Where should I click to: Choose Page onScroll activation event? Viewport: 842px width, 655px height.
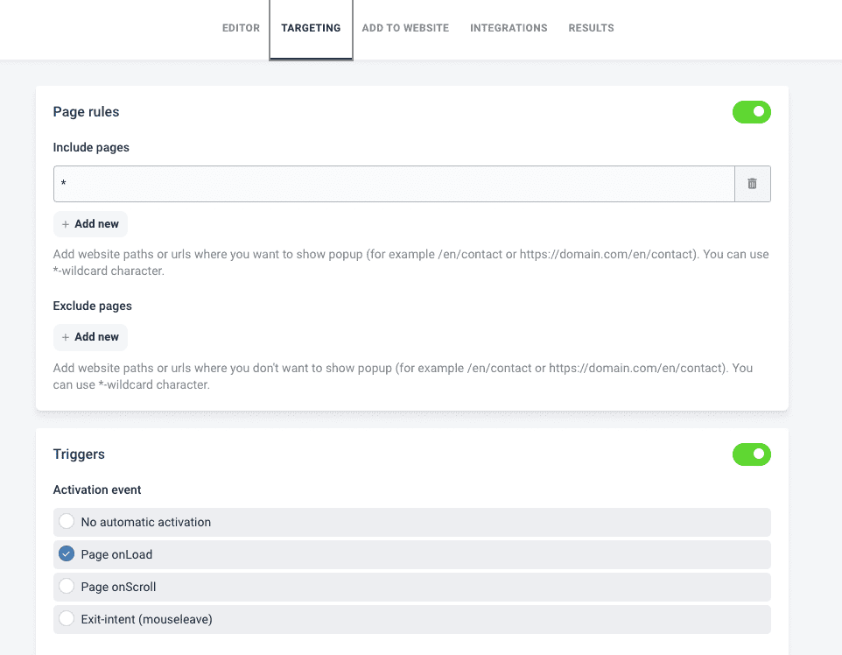pos(412,587)
